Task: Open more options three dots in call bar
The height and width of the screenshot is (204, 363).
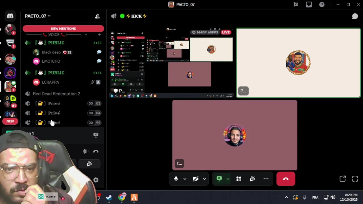Action: tap(266, 179)
